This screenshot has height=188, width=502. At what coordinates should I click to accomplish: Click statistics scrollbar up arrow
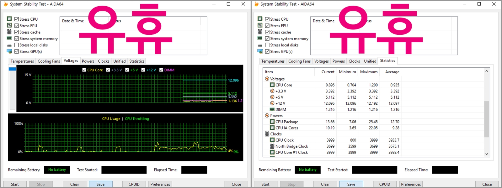487,71
